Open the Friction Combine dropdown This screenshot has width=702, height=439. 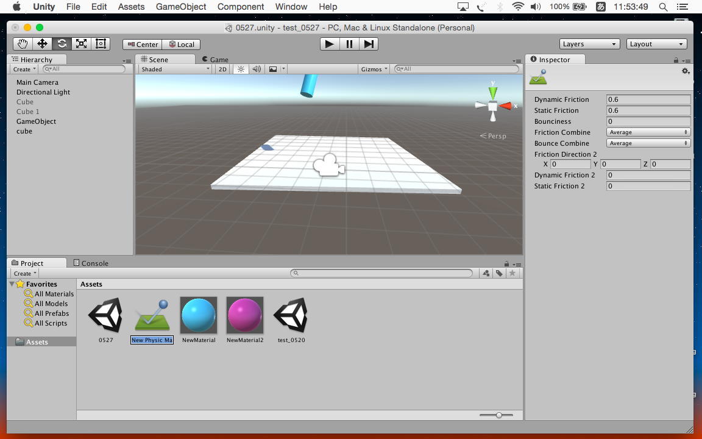tap(648, 132)
